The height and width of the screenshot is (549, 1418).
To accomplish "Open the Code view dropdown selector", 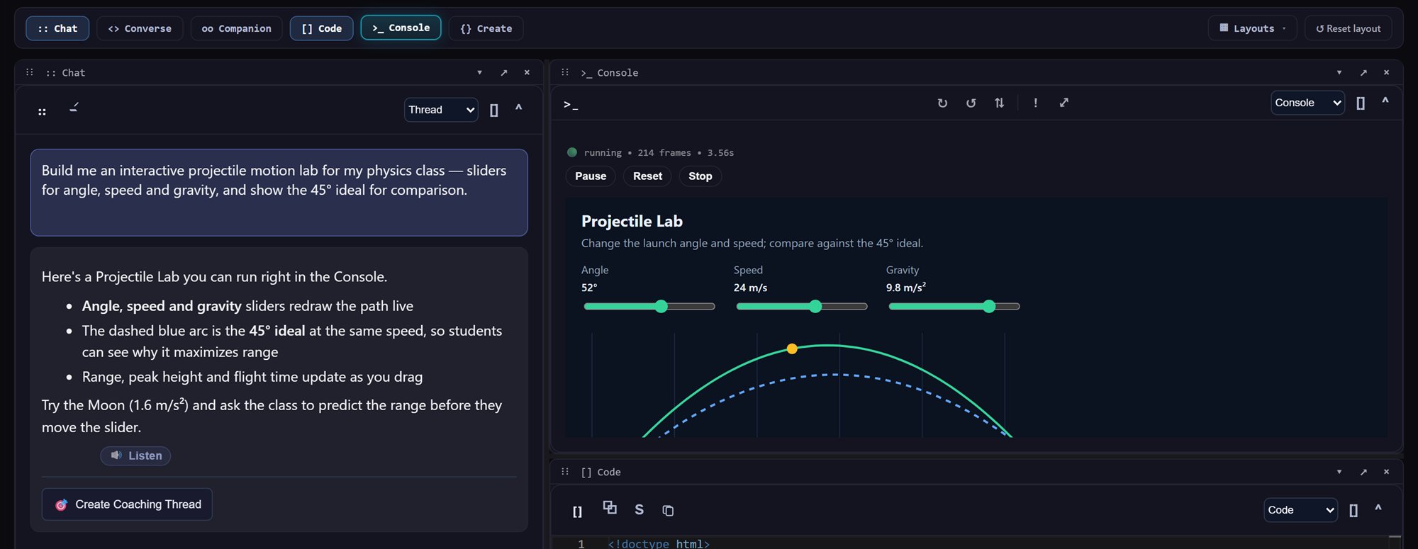I will coord(1300,510).
